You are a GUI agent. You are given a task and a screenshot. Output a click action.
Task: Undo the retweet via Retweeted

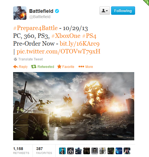pos(43,67)
